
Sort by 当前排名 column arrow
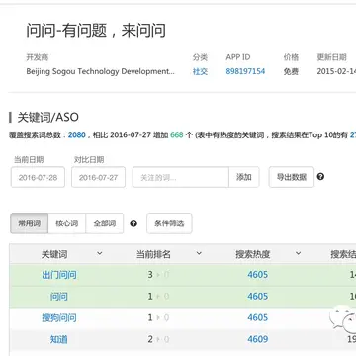[x=199, y=254]
